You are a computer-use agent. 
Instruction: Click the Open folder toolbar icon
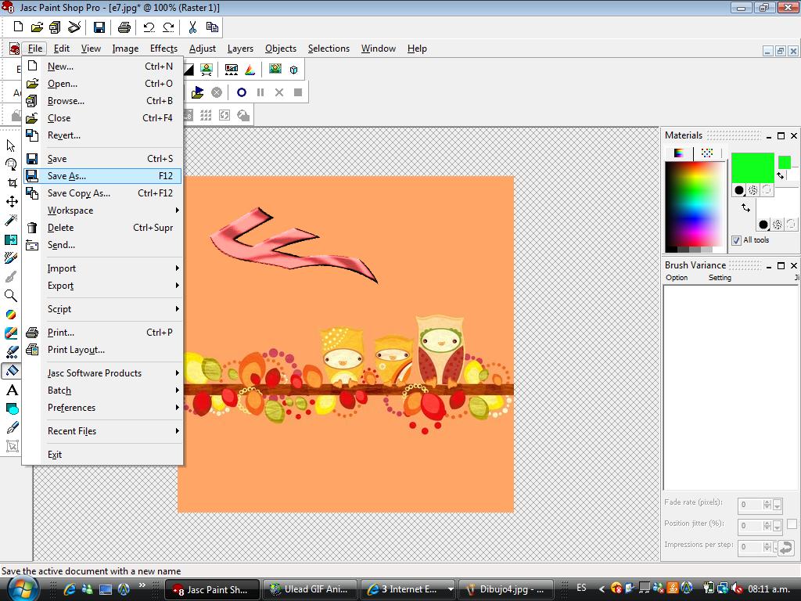click(x=37, y=27)
